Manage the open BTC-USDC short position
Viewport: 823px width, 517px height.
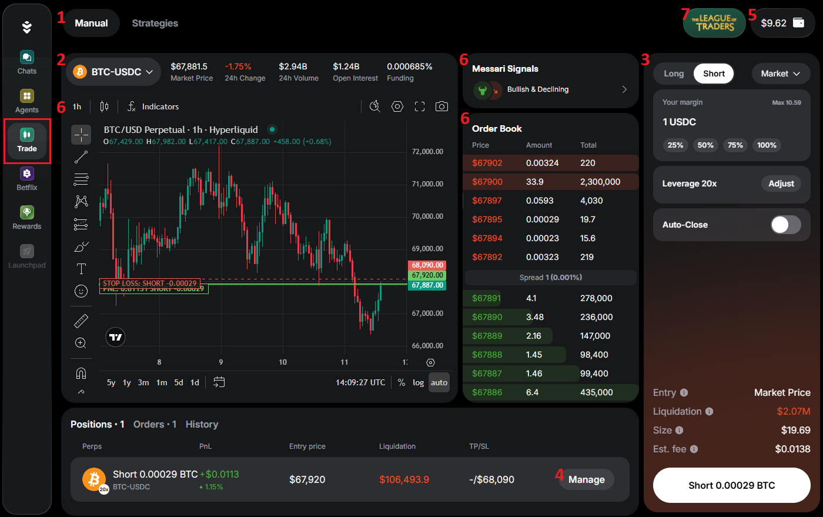[x=587, y=479]
